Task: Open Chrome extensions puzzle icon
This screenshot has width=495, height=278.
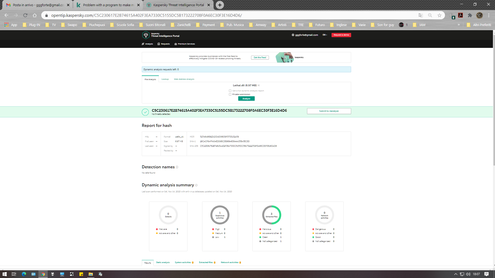Action: pos(470,15)
